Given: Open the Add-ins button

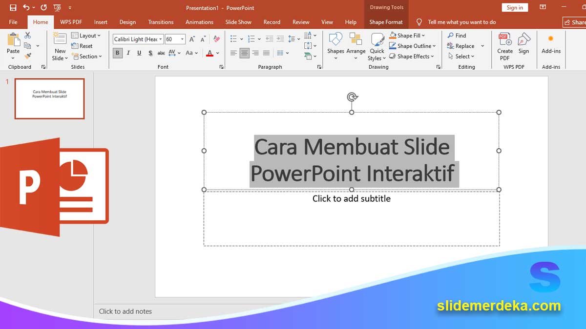Looking at the screenshot, I should click(551, 44).
